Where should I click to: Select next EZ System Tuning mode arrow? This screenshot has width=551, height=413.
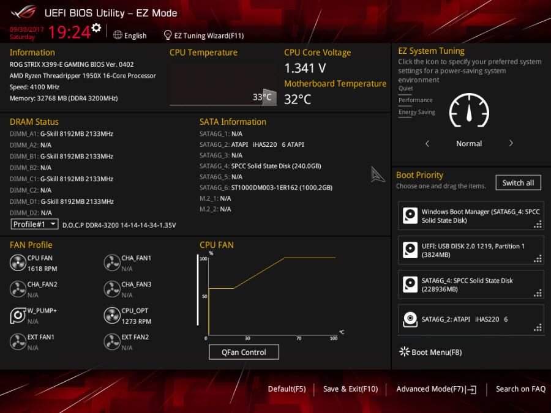point(511,143)
